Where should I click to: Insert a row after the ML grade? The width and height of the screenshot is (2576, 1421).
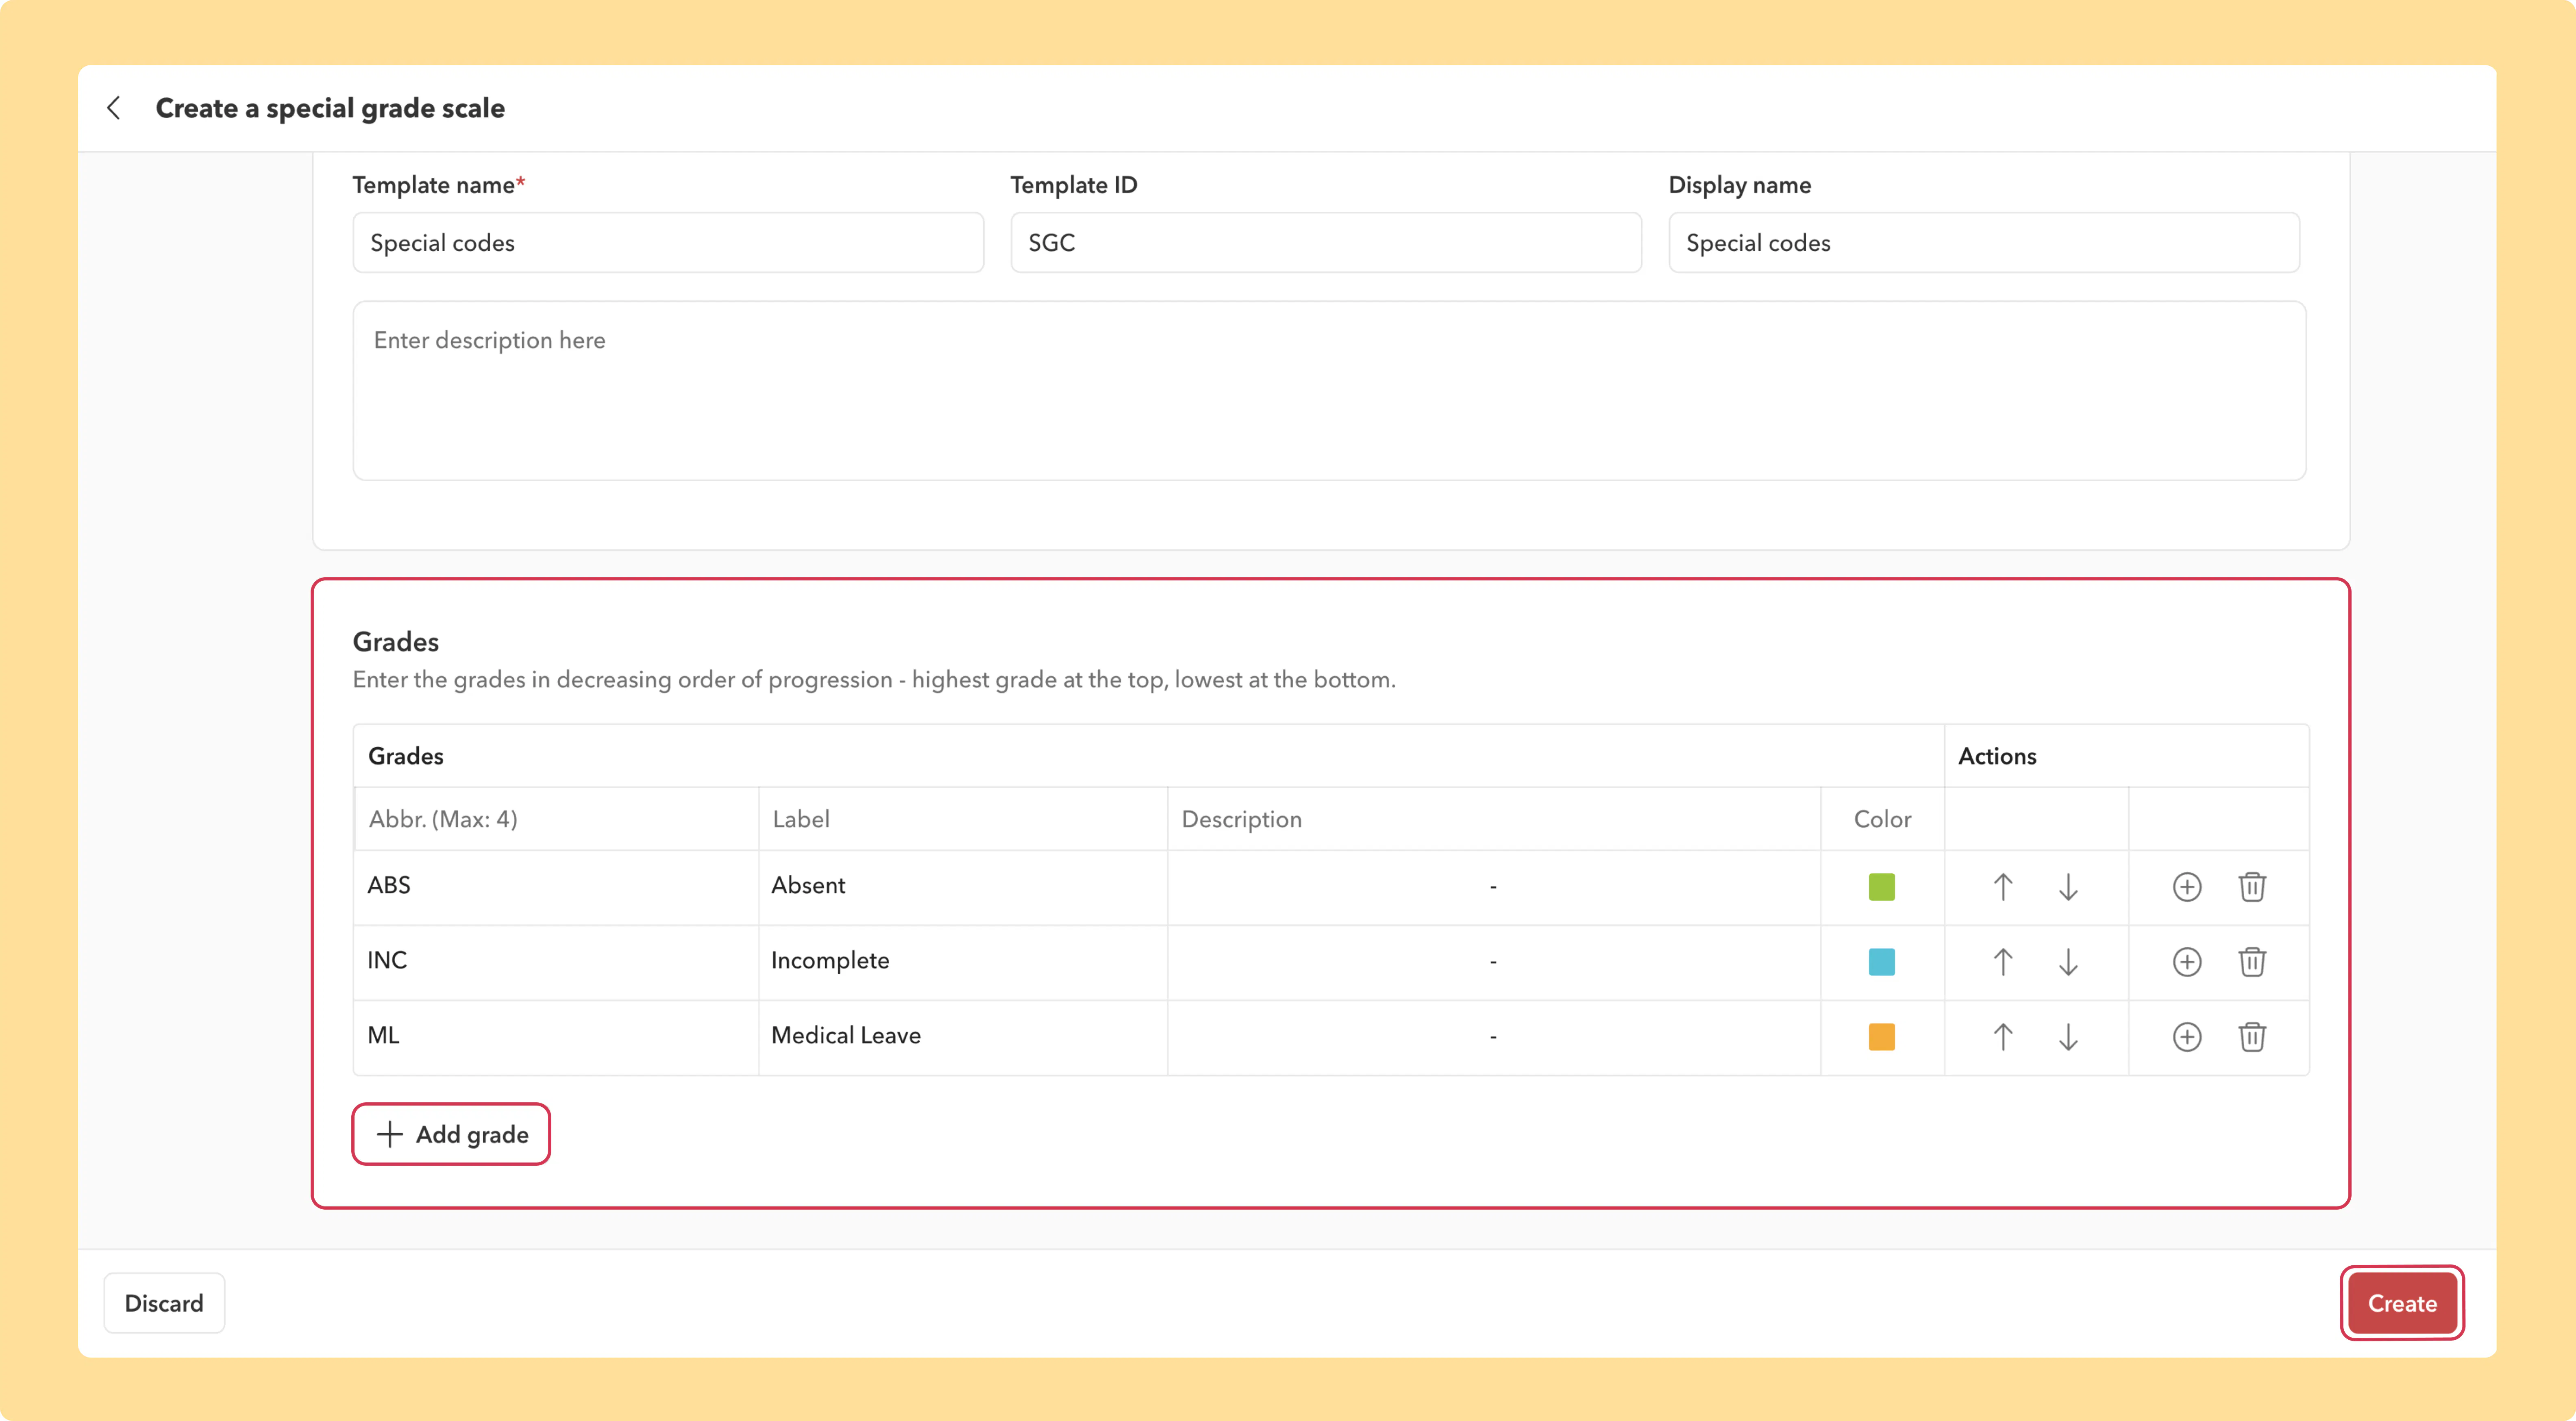click(2187, 1037)
